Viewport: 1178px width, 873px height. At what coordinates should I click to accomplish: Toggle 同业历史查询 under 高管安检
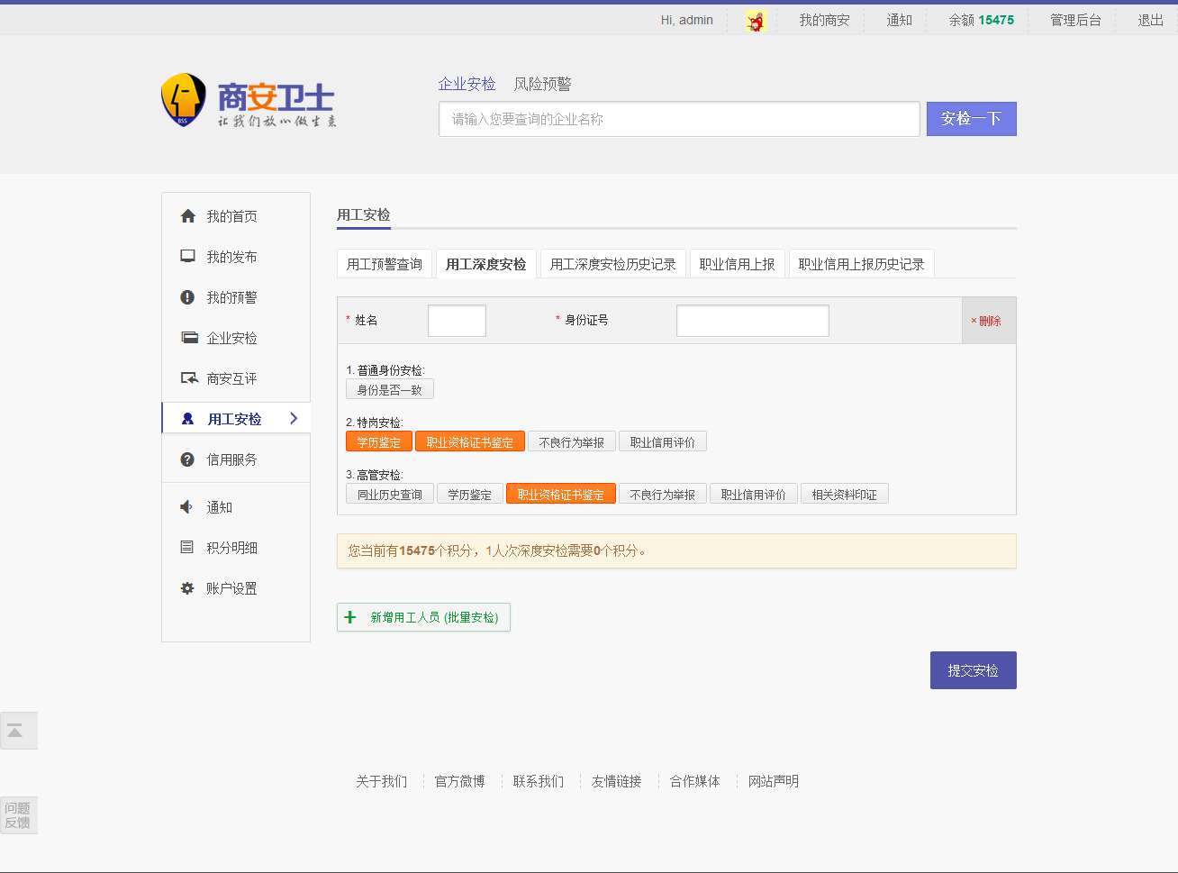point(390,494)
